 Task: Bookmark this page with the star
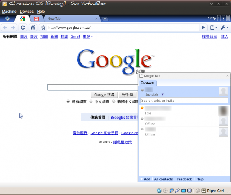43,27
